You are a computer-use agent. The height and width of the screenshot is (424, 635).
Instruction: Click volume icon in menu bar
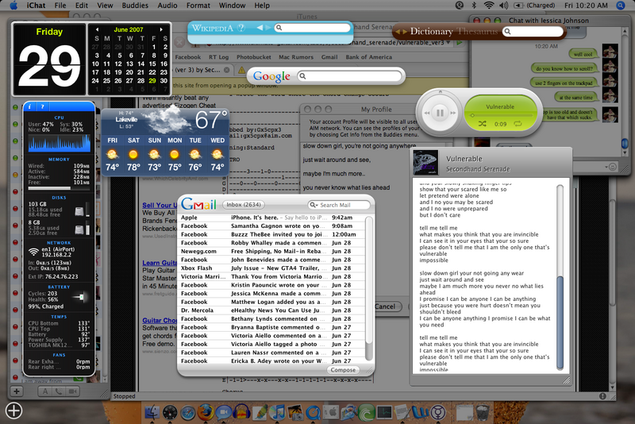[x=504, y=6]
